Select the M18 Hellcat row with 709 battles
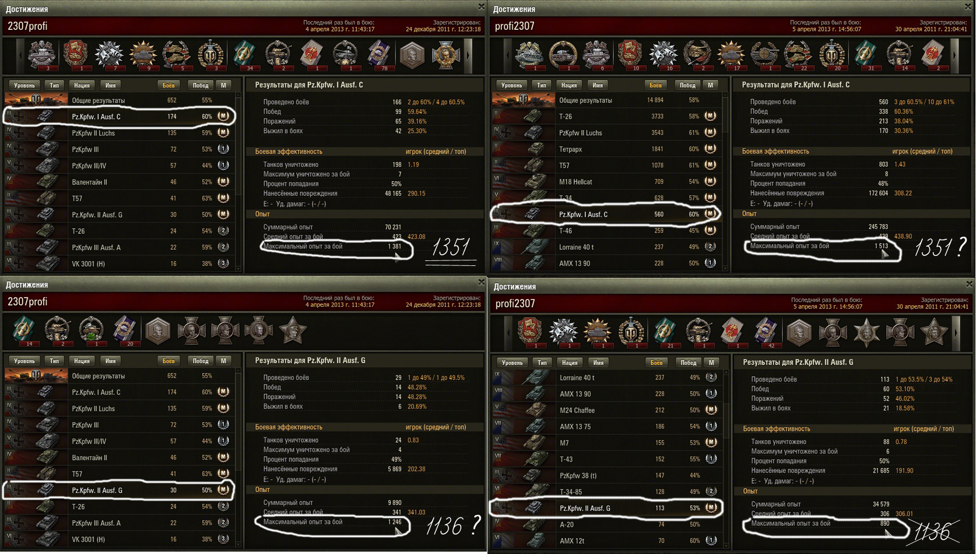This screenshot has height=554, width=976. coord(606,182)
